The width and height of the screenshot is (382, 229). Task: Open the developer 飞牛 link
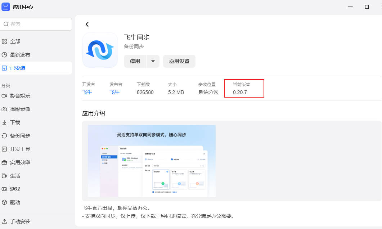(x=87, y=92)
